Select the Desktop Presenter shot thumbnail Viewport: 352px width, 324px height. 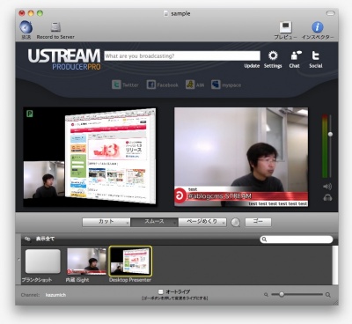pos(130,261)
